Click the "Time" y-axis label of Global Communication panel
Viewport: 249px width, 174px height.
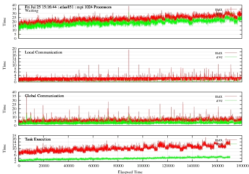(4, 109)
